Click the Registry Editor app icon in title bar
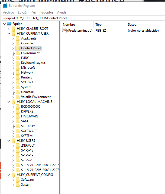165x194 pixels. coord(5,6)
